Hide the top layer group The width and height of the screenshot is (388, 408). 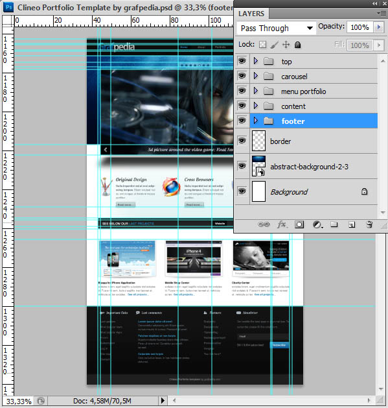(242, 61)
